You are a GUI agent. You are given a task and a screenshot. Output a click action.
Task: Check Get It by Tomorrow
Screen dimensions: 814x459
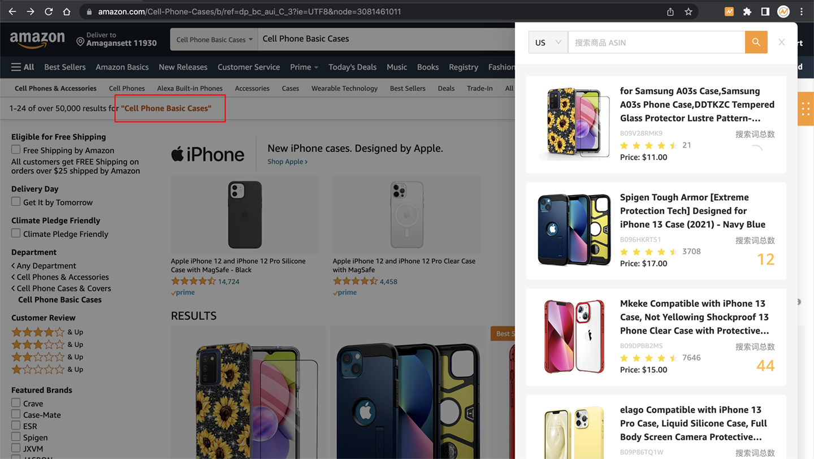click(16, 202)
